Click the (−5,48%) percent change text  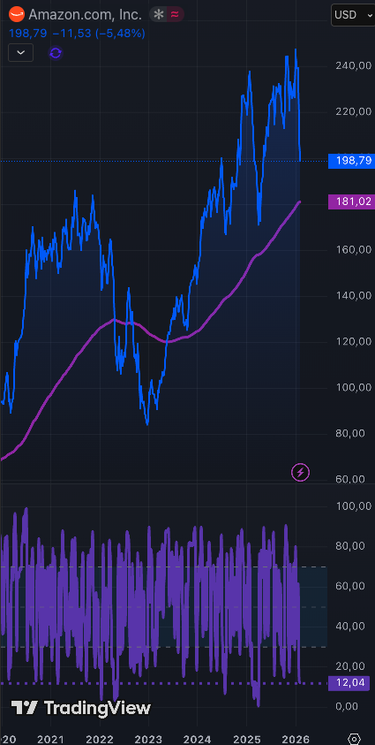click(x=120, y=34)
